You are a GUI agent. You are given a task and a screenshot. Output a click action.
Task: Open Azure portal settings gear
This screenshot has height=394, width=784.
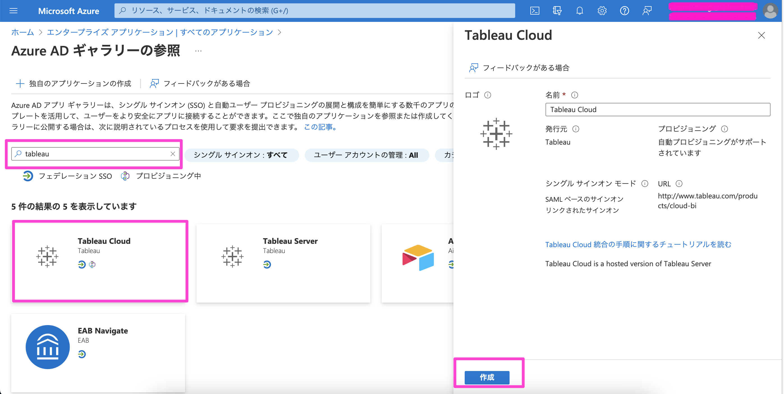tap(602, 11)
